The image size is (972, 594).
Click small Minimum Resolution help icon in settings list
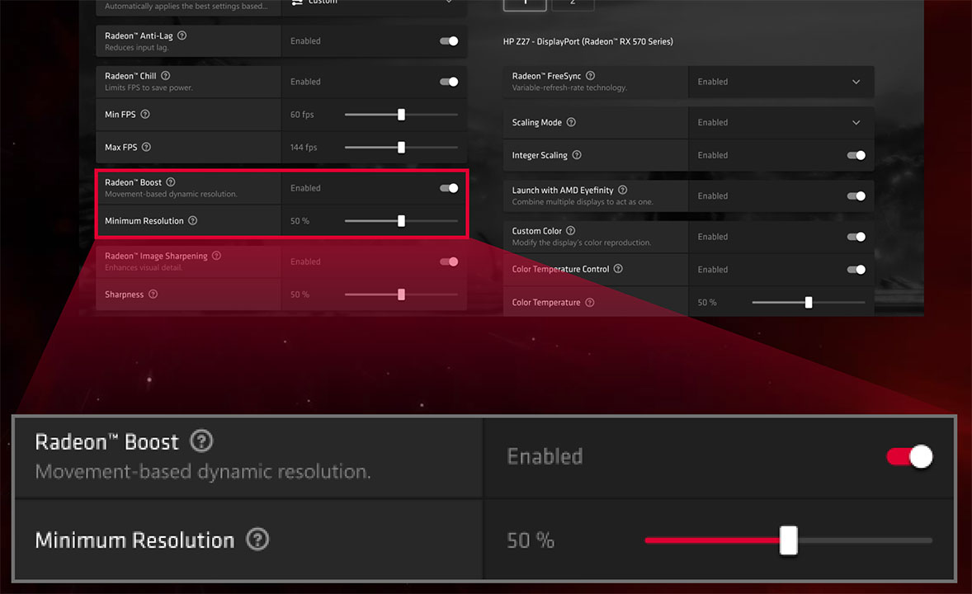pos(193,221)
